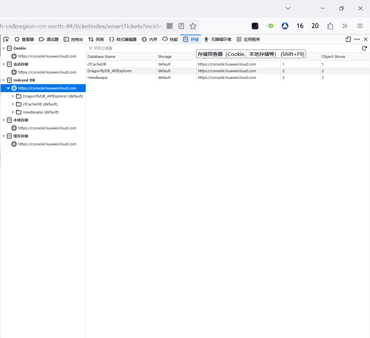This screenshot has width=370, height=338.
Task: Click the toolbar extension showing 20
Action: pos(315,26)
